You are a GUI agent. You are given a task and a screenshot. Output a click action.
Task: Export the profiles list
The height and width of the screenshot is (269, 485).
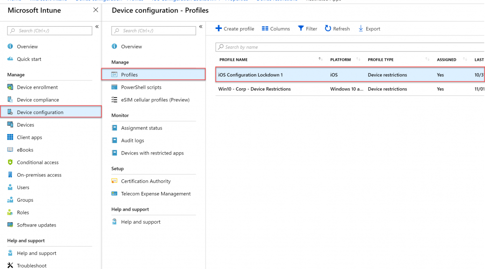[369, 28]
